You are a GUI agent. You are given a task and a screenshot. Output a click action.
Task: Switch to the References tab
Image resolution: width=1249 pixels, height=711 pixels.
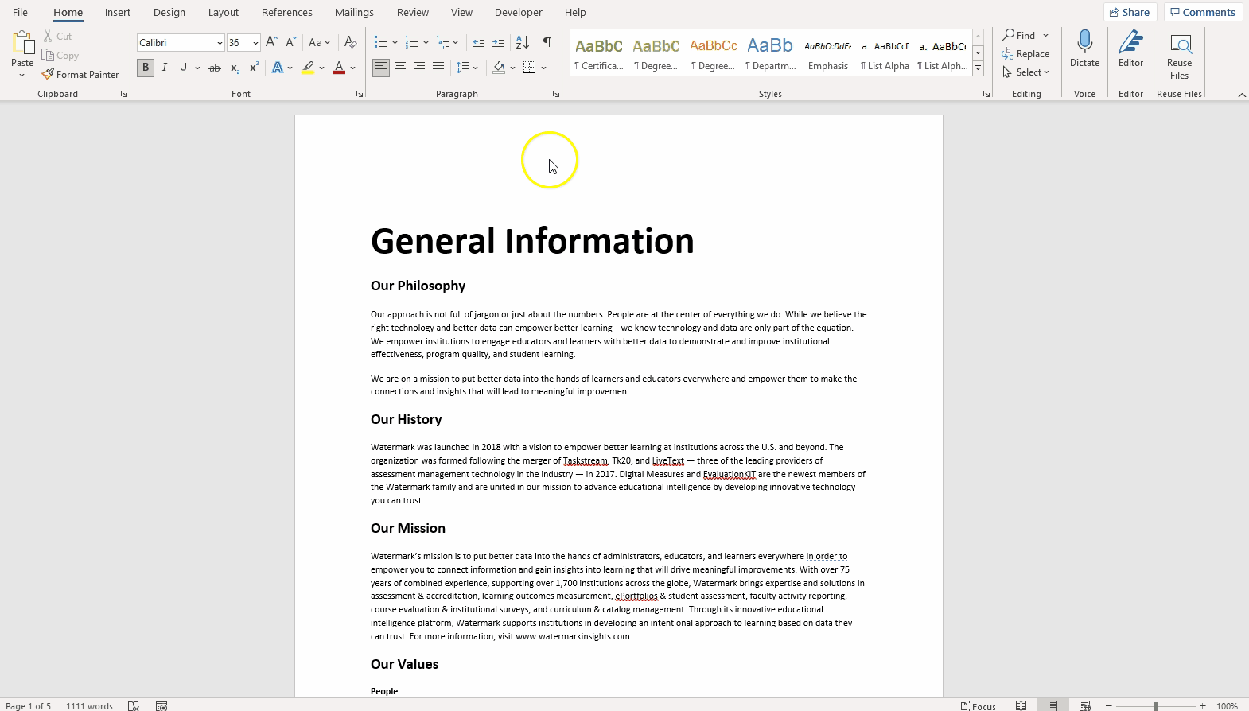point(287,12)
